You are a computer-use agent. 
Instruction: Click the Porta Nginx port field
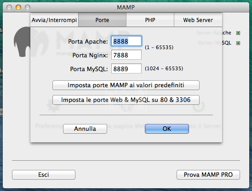tap(126, 55)
